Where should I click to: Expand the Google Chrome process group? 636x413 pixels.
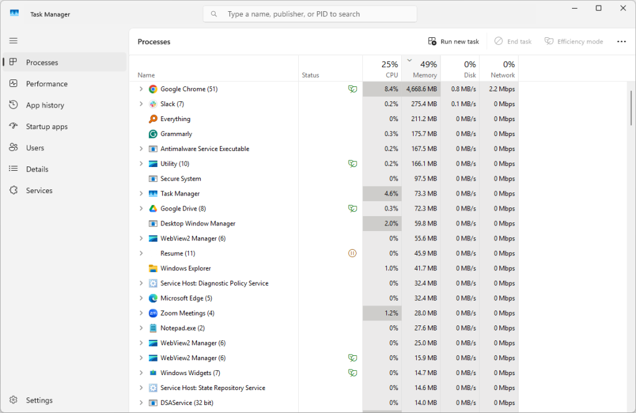pyautogui.click(x=141, y=89)
